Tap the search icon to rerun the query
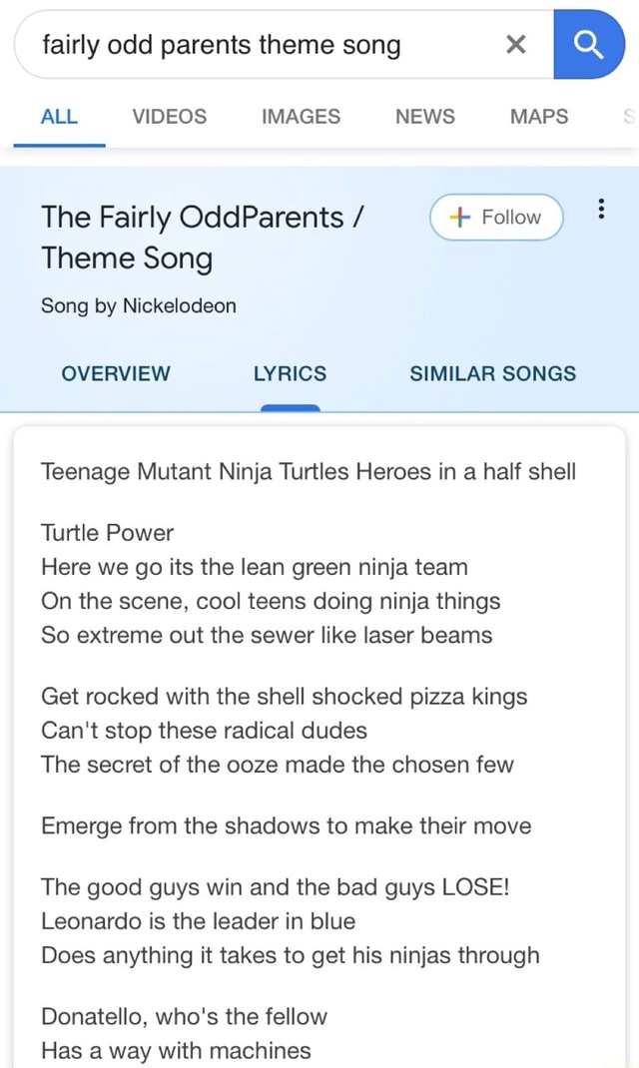The height and width of the screenshot is (1068, 639). 589,44
